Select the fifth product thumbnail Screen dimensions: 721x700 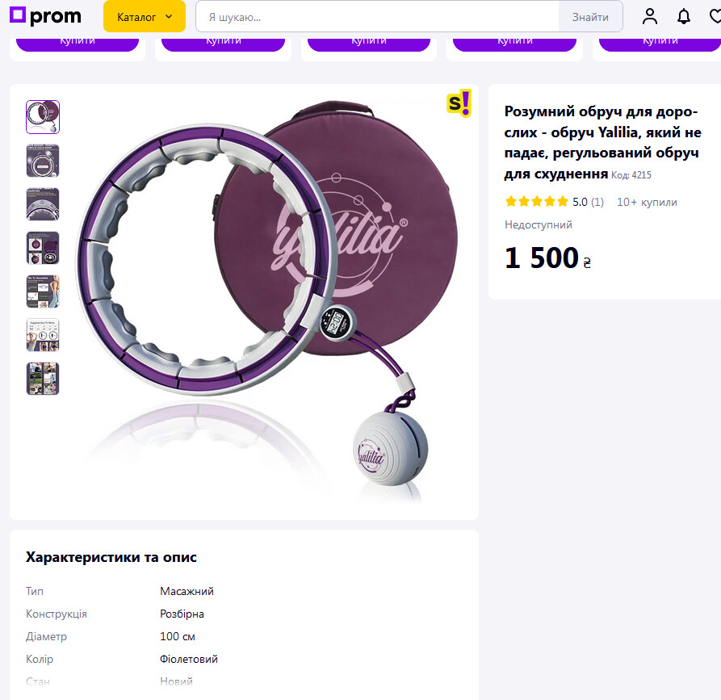tap(43, 291)
